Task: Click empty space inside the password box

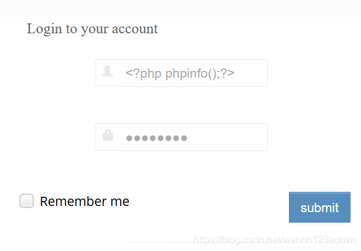Action: (x=227, y=137)
